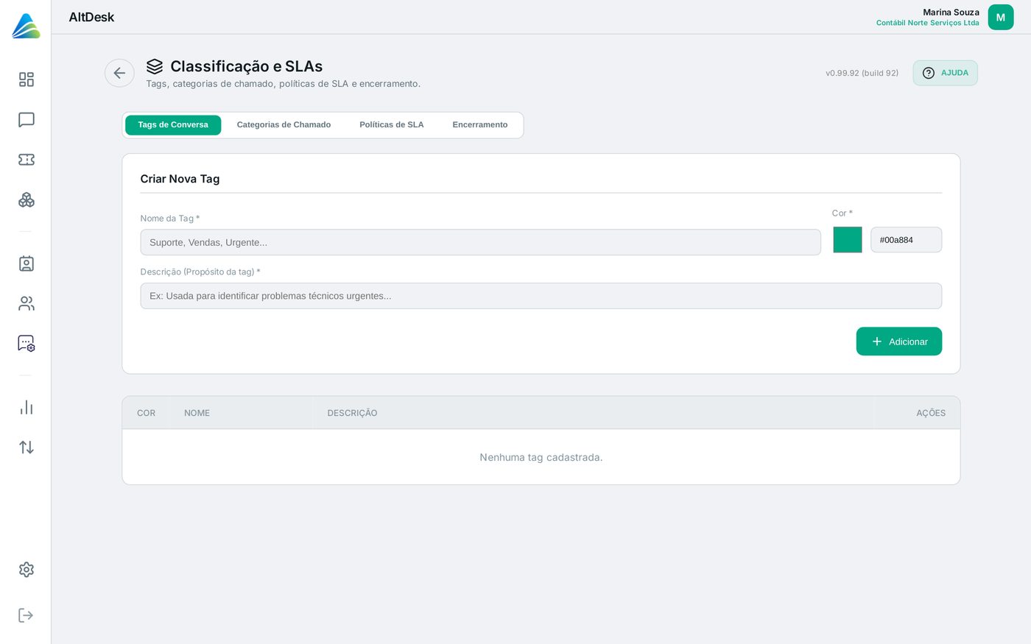Click the Marina Souza user name

pos(951,13)
